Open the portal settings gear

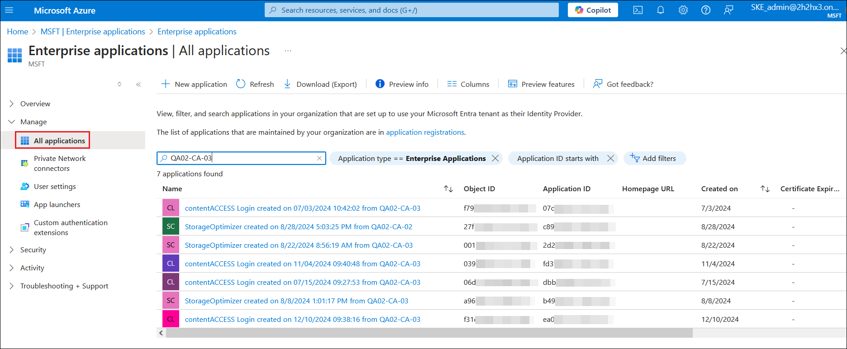pyautogui.click(x=683, y=10)
